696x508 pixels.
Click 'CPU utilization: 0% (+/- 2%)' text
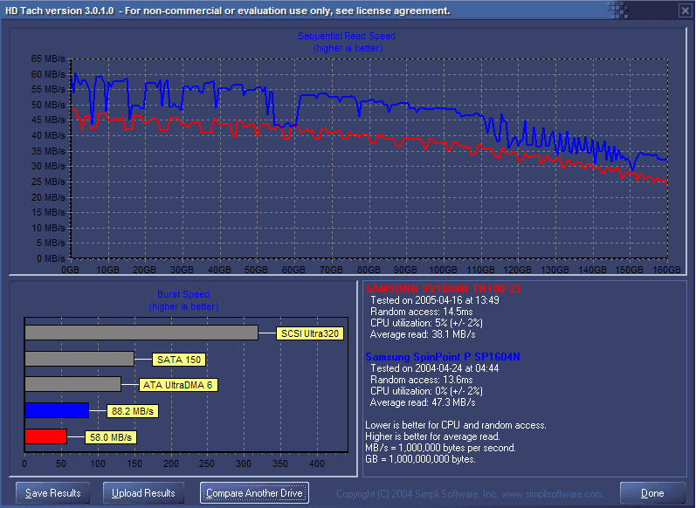[x=426, y=391]
